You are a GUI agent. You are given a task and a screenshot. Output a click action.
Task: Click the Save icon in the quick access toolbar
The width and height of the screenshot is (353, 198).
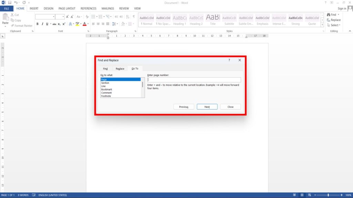point(10,2)
